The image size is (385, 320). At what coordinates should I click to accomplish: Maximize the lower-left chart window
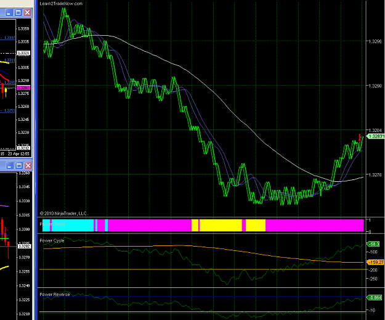[x=19, y=165]
